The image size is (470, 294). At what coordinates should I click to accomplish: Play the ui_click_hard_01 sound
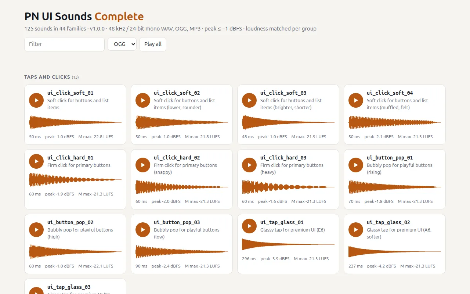point(36,161)
